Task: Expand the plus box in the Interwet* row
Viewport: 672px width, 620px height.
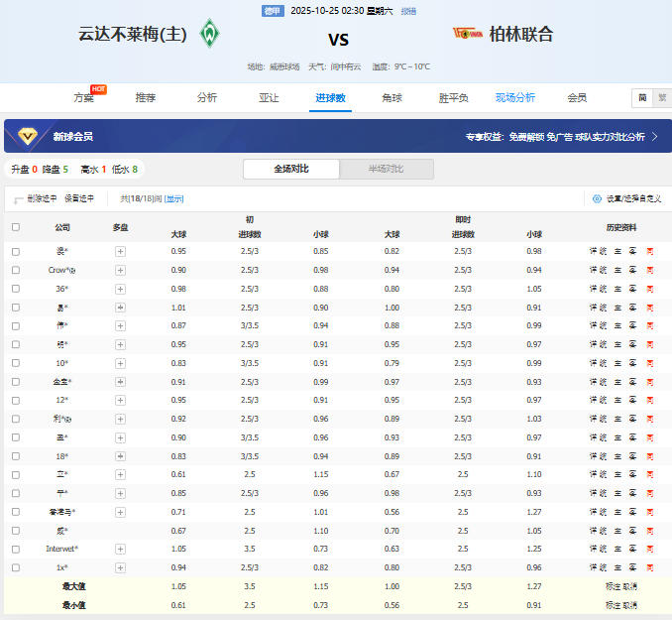Action: (120, 549)
